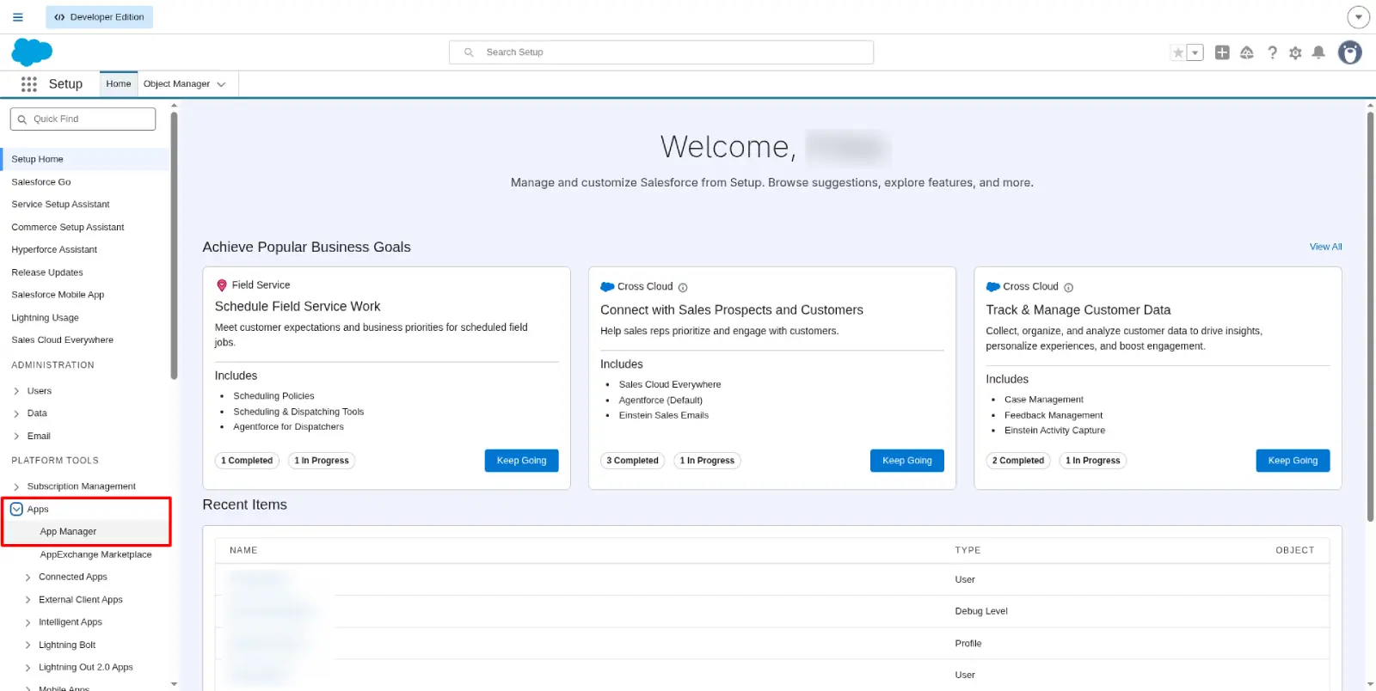Screen dimensions: 1376x691
Task: Click Keep Going on Track & Manage Customer Data card
Action: click(x=1293, y=461)
